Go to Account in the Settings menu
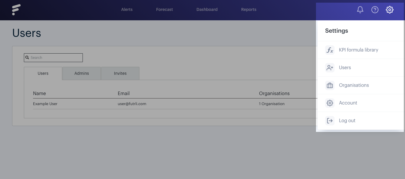Viewport: 405px width, 179px height. click(360, 103)
